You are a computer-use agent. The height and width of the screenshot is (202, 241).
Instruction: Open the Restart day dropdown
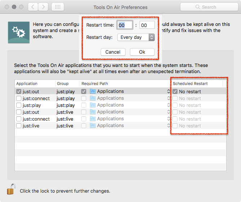click(136, 37)
